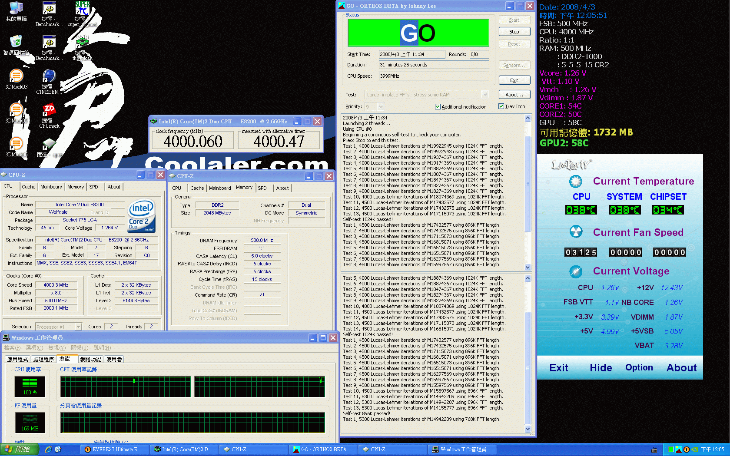Click About in the LANParty monitor panel
This screenshot has height=456, width=730.
click(682, 368)
